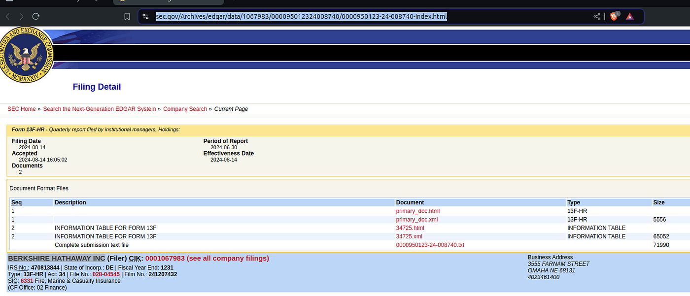Open CIK 0001067983 all company filings link
This screenshot has height=296, width=690.
pyautogui.click(x=207, y=258)
